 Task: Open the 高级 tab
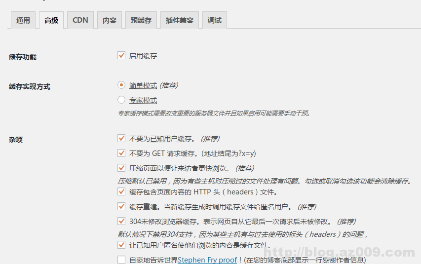tap(51, 20)
